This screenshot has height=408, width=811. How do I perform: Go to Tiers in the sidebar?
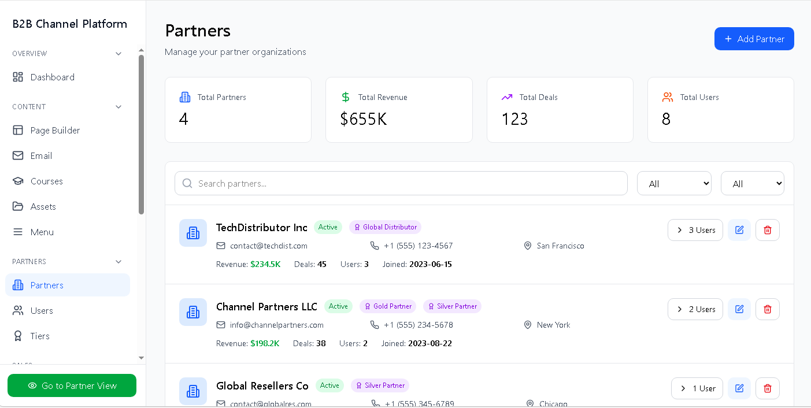coord(40,336)
